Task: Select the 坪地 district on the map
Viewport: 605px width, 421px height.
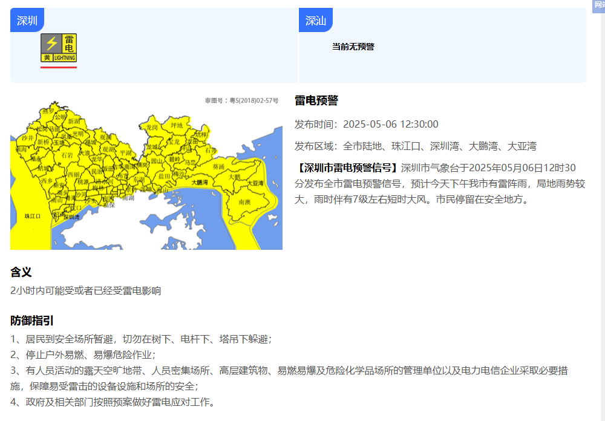Action: pos(177,125)
